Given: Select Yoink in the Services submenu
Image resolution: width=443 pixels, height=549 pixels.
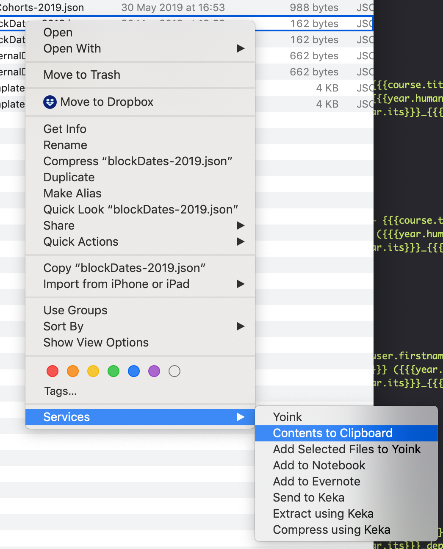Looking at the screenshot, I should (346, 417).
